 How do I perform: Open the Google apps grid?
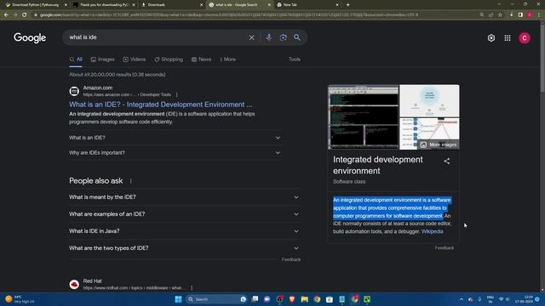click(508, 38)
